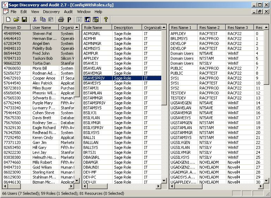Open a config file via folder icon
Viewport: 271px width, 198px height.
click(16, 19)
